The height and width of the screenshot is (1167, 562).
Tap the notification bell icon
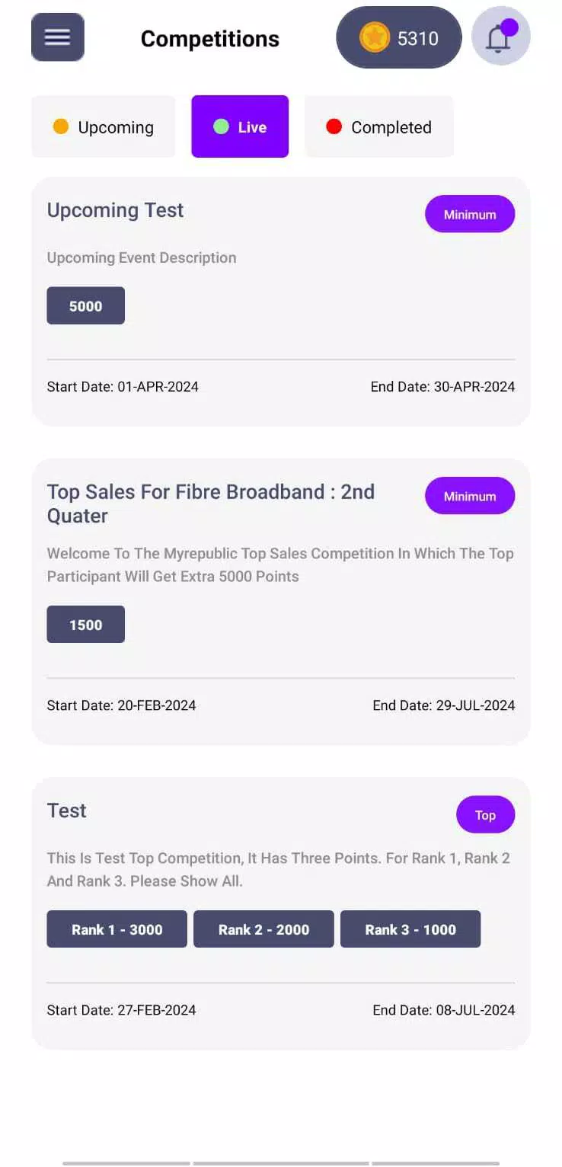(x=500, y=37)
